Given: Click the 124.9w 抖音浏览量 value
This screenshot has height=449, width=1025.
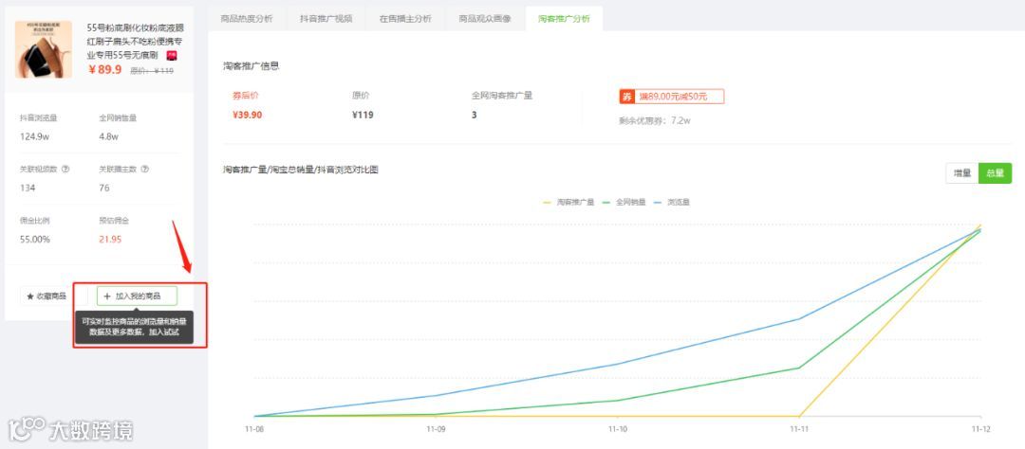Looking at the screenshot, I should click(35, 137).
